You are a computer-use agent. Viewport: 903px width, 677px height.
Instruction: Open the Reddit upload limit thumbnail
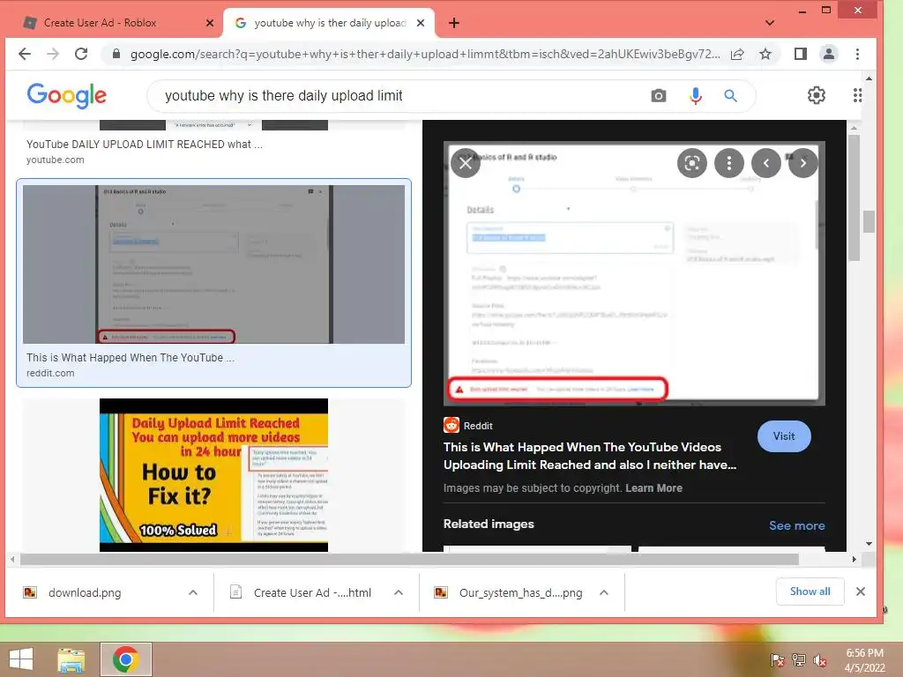click(213, 264)
